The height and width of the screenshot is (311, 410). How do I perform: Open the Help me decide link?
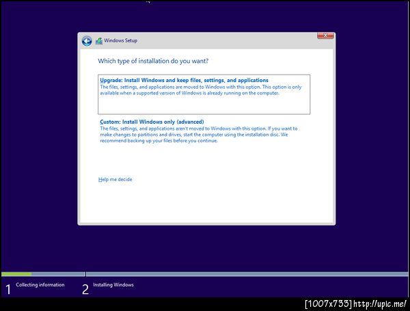coord(115,180)
